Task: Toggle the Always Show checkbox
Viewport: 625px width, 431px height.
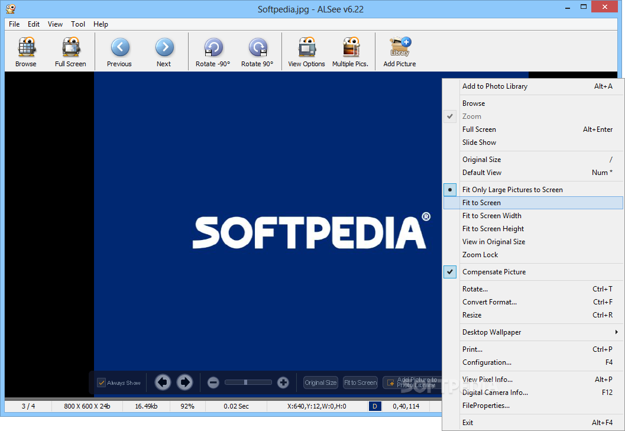Action: [x=102, y=383]
